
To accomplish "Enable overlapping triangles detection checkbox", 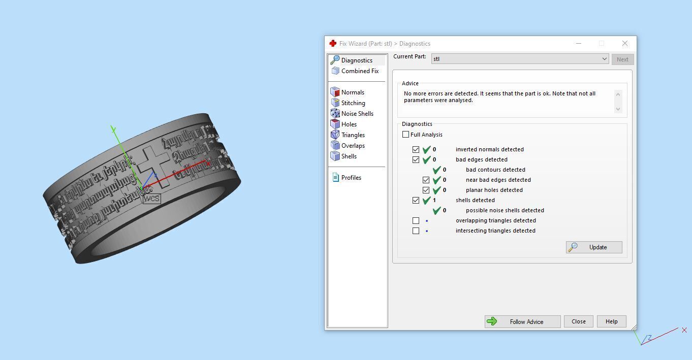I will click(x=416, y=220).
